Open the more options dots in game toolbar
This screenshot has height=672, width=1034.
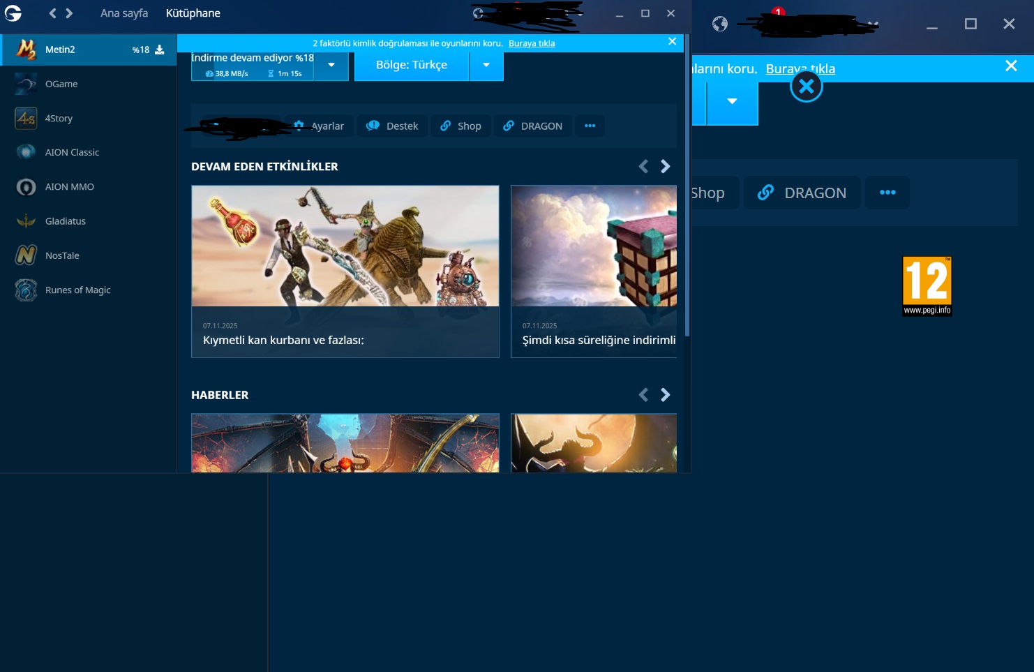tap(590, 126)
